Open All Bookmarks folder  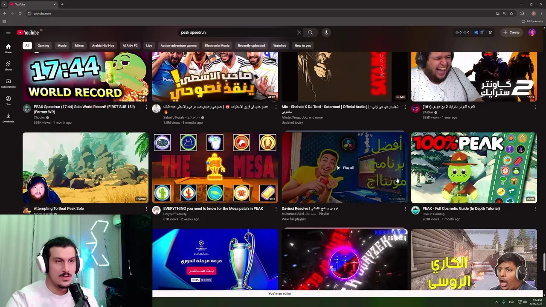tap(532, 21)
